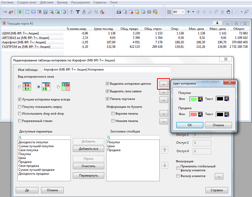Click the Перевернуть button
Viewport: 252px width, 197px height.
pos(88,175)
